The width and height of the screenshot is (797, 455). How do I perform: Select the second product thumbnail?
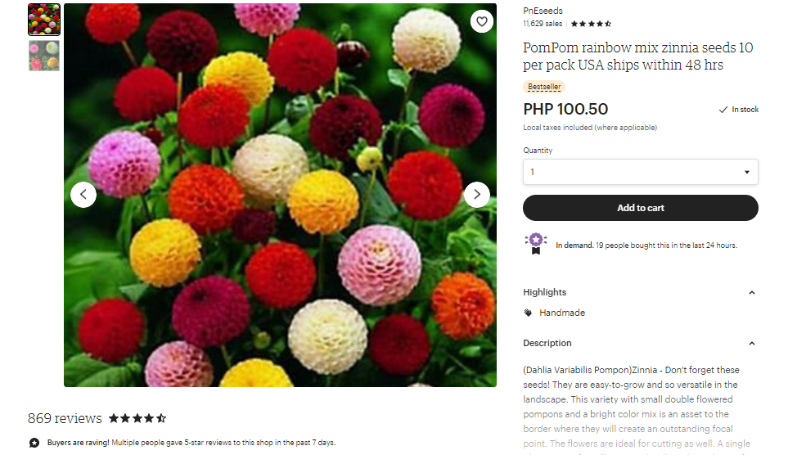(44, 56)
